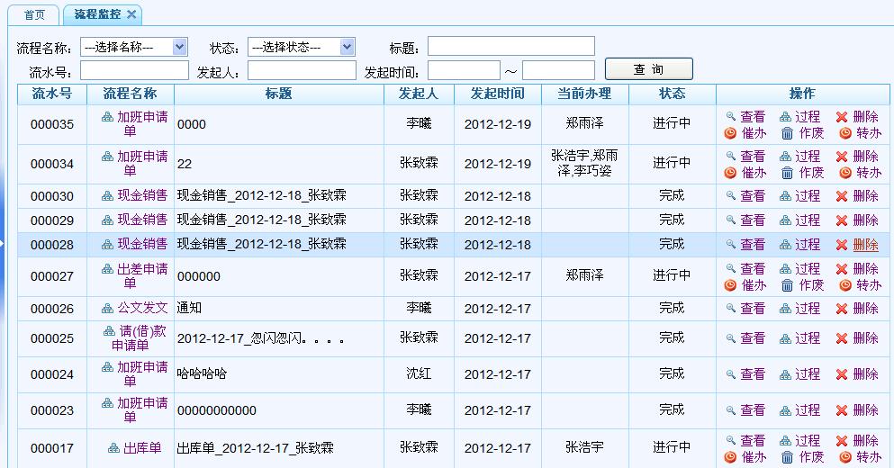Viewport: 894px width, 468px height.
Task: Click the delete X icon for row 000023
Action: pyautogui.click(x=842, y=410)
